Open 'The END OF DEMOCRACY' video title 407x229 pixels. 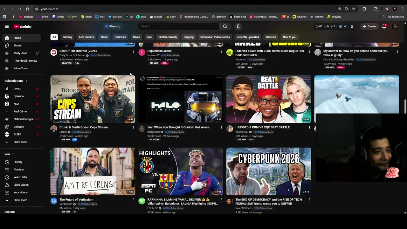268,201
